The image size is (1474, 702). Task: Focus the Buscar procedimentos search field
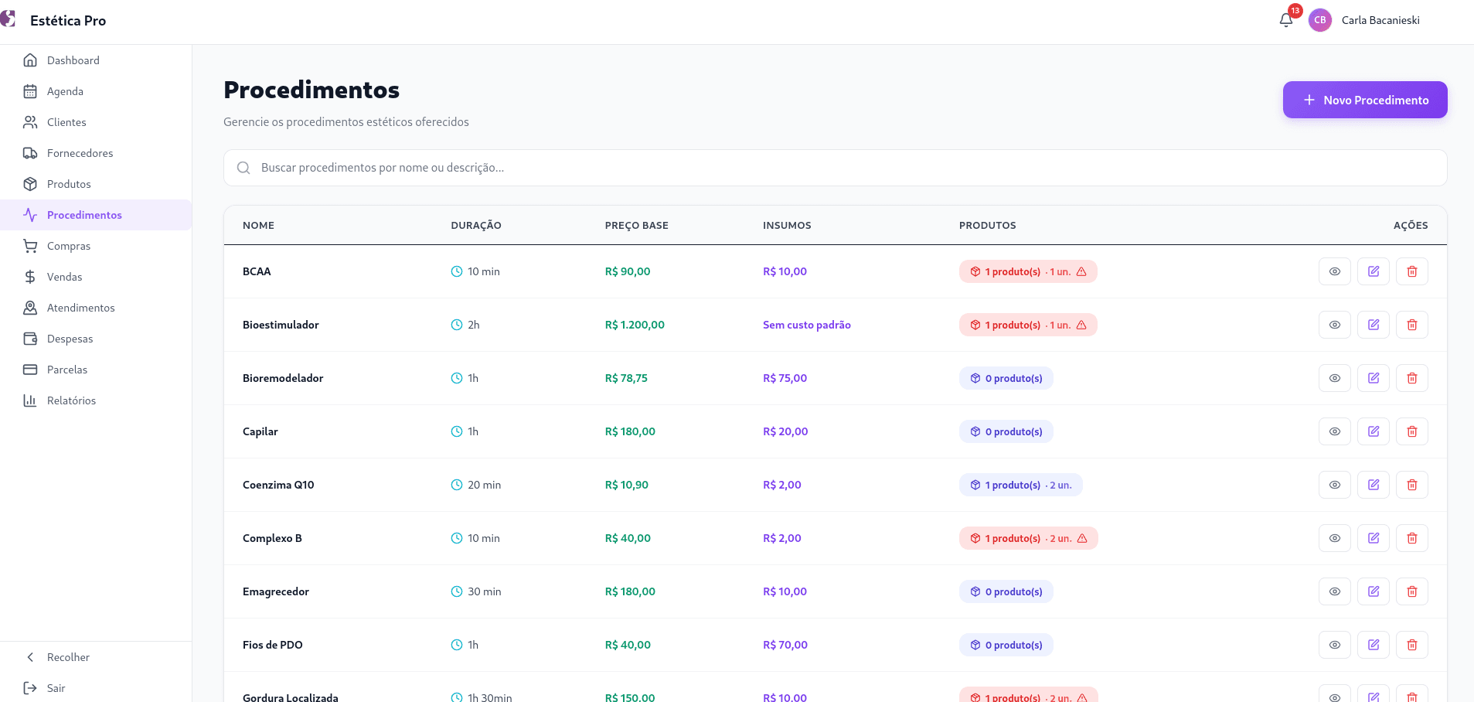point(835,168)
